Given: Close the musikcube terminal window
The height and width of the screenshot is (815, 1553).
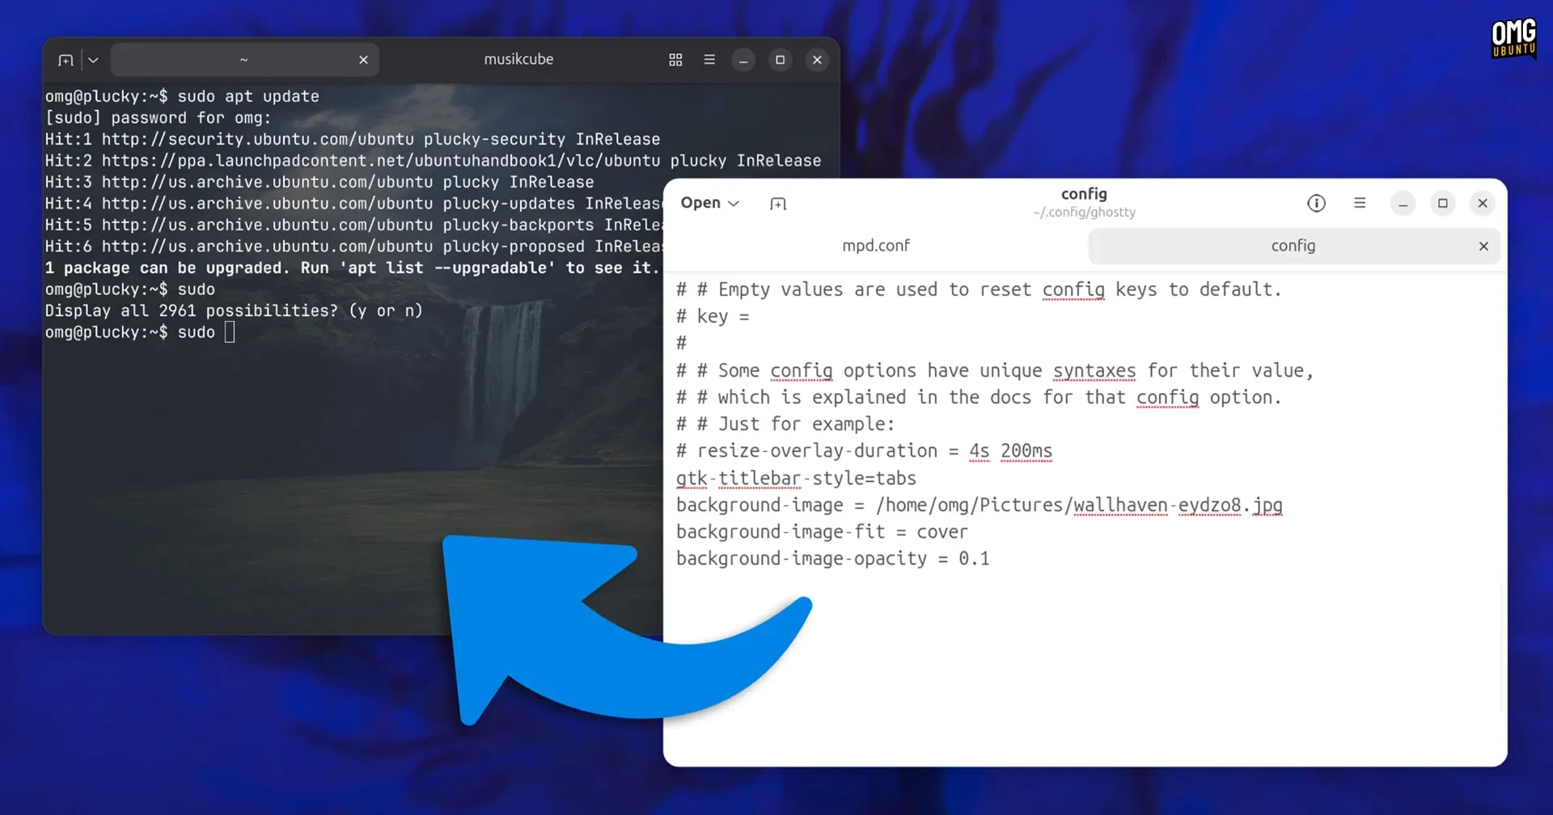Looking at the screenshot, I should (817, 60).
